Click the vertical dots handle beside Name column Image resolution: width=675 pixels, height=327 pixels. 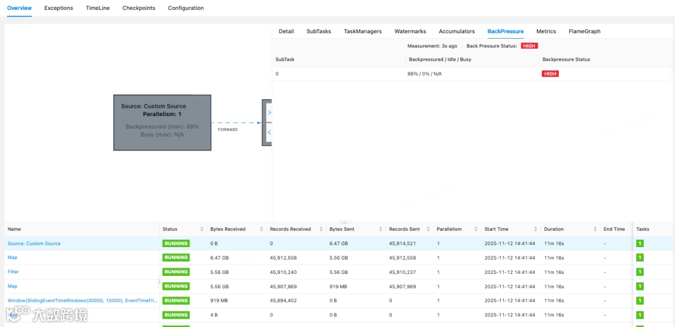(160, 282)
